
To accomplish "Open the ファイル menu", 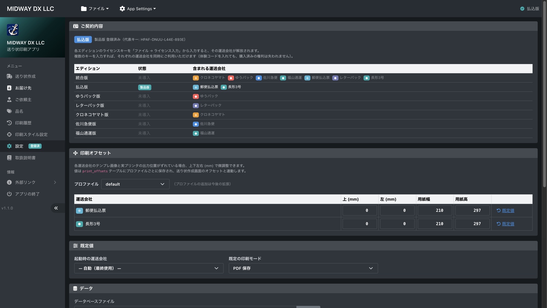I will click(95, 9).
